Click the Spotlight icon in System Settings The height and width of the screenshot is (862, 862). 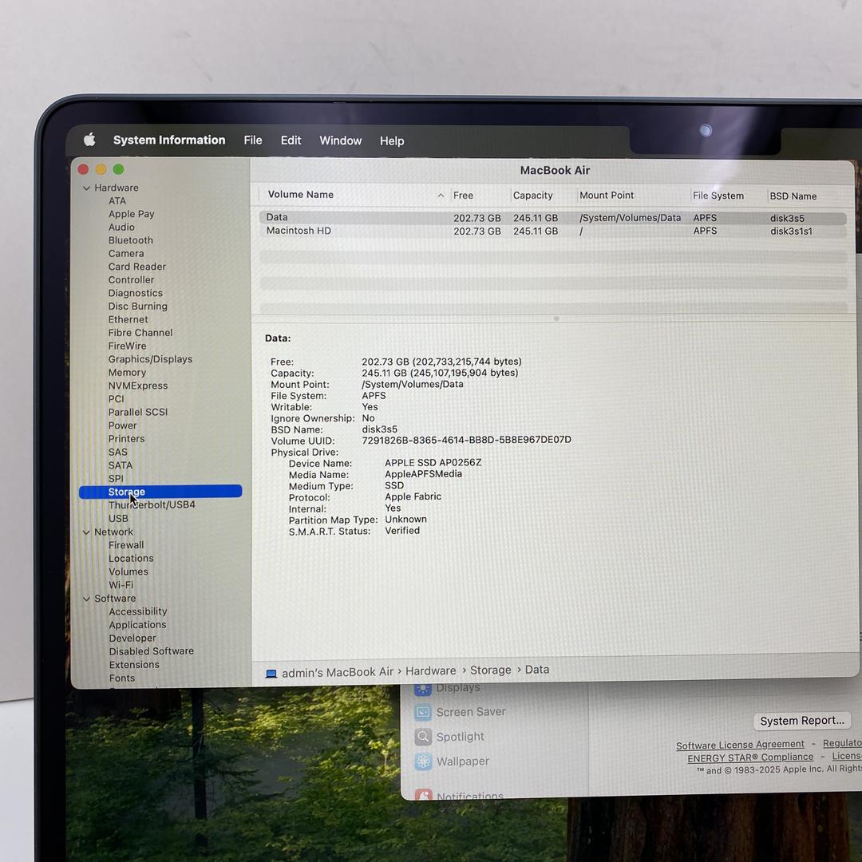(x=423, y=737)
